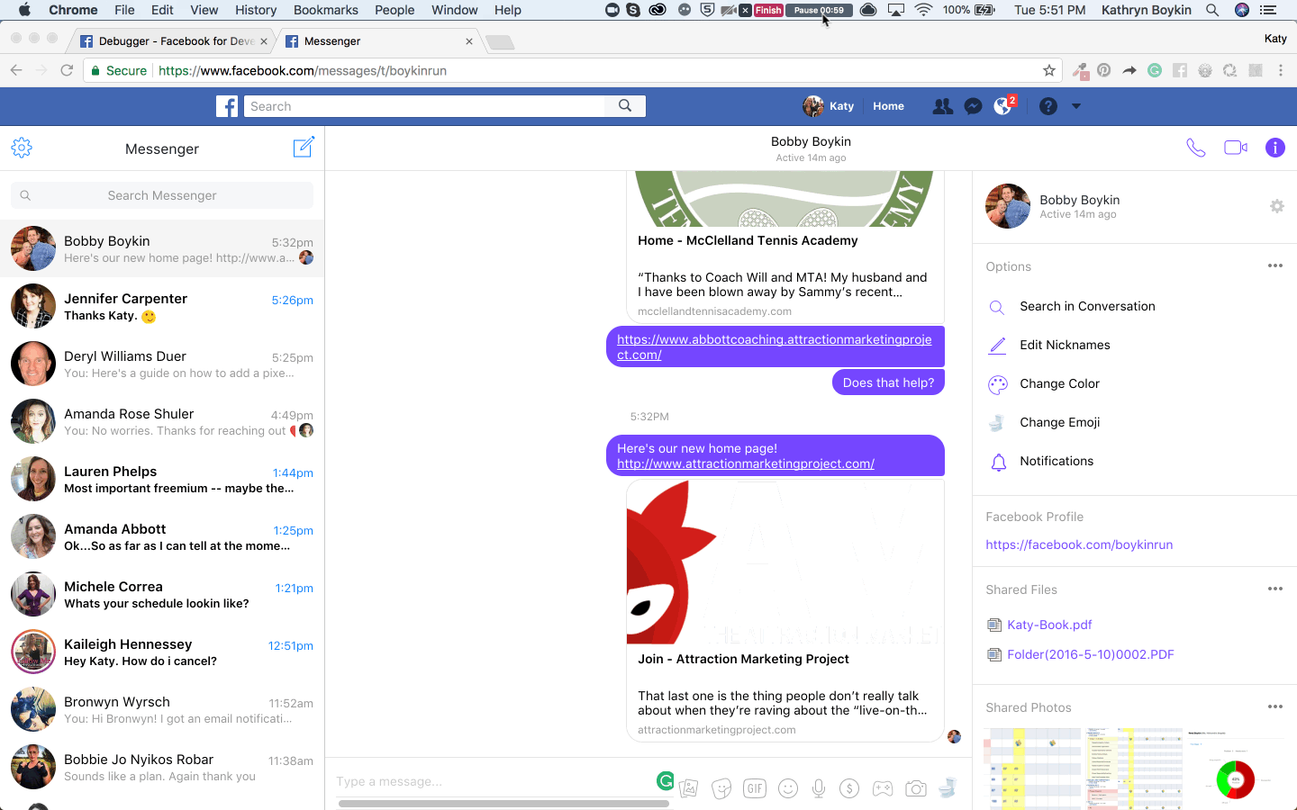Viewport: 1297px width, 810px height.
Task: Open conversation with Bronwyn Wyrsch
Action: (x=162, y=709)
